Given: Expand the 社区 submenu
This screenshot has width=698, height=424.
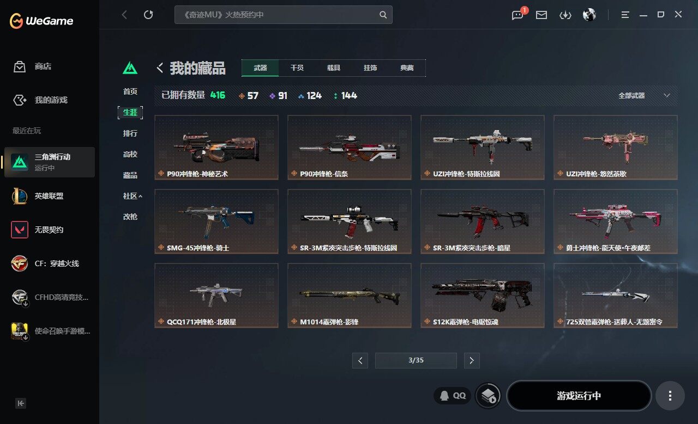Looking at the screenshot, I should pyautogui.click(x=132, y=196).
